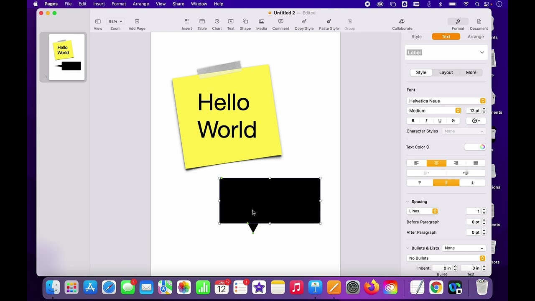
Task: Align text to top vertically
Action: [x=420, y=183]
